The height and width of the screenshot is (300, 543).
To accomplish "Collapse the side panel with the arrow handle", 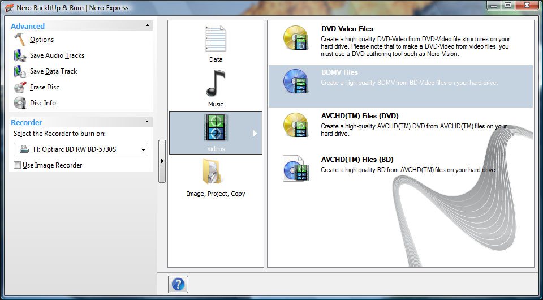I will [162, 161].
